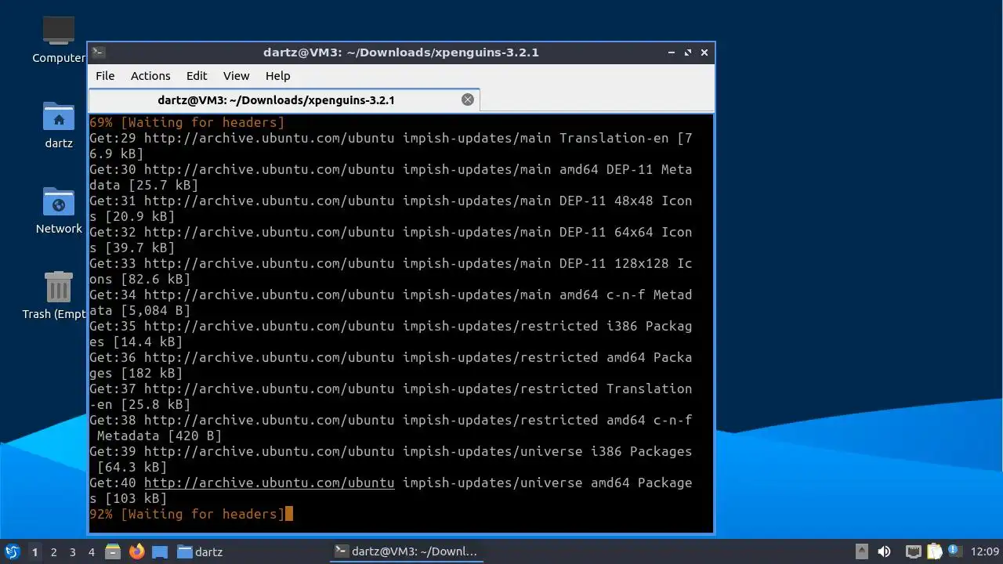Viewport: 1003px width, 564px height.
Task: Switch to workspace 4
Action: (92, 552)
